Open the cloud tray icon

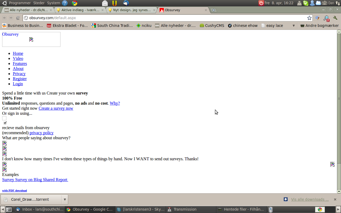click(x=318, y=3)
